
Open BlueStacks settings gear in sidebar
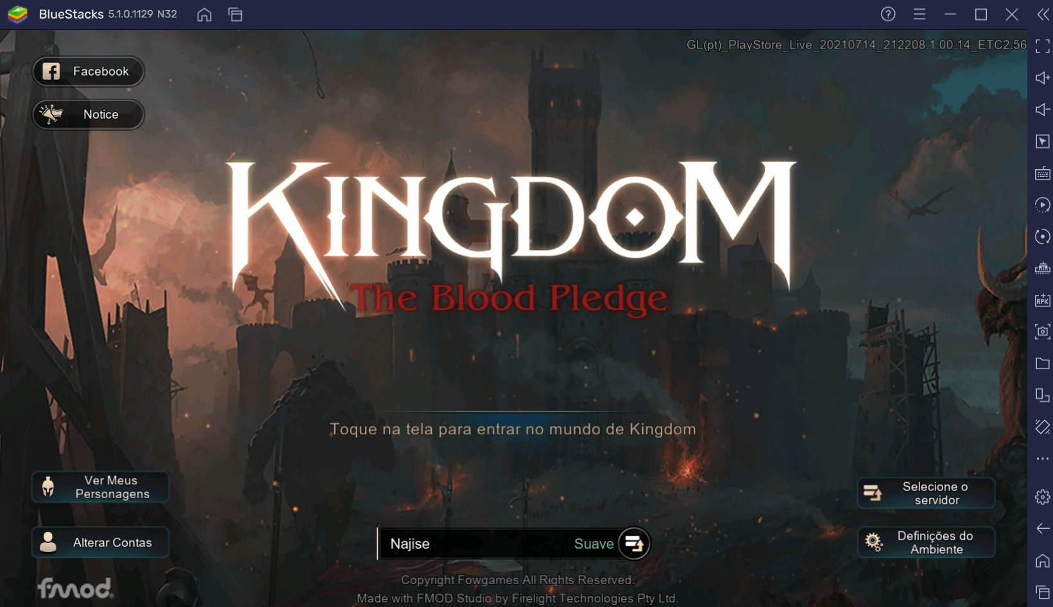(1043, 497)
